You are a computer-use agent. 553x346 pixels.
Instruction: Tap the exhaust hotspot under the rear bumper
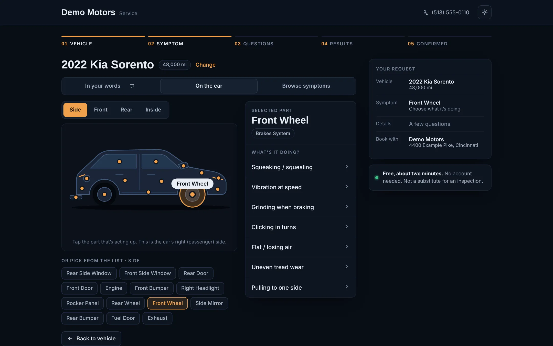point(76,197)
